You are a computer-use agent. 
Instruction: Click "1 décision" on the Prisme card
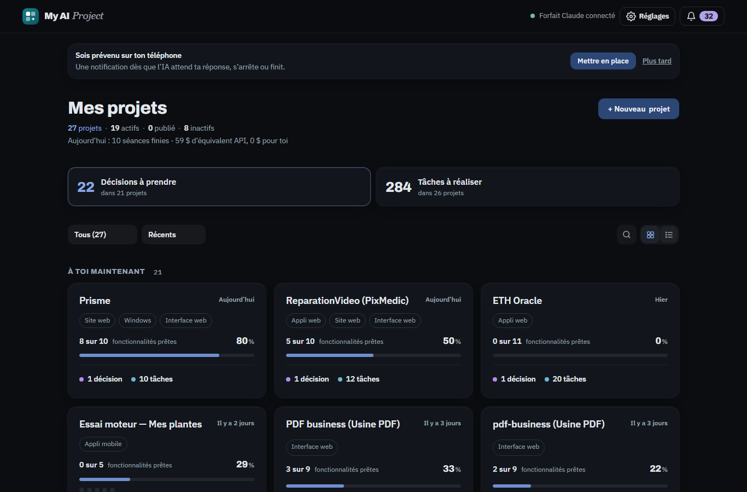click(x=101, y=379)
